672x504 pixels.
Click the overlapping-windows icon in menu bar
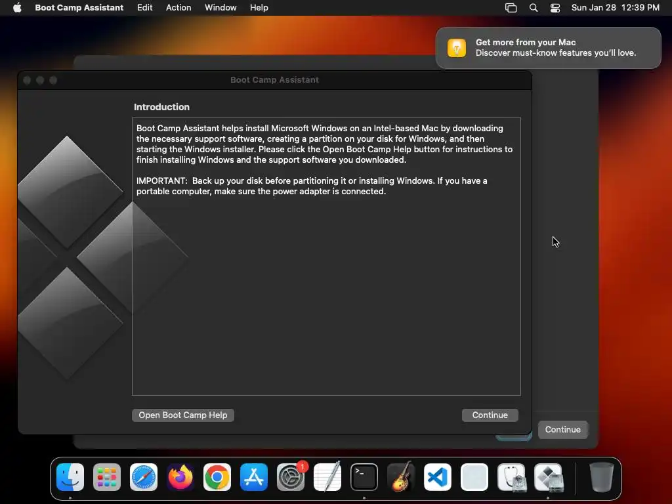pyautogui.click(x=511, y=8)
